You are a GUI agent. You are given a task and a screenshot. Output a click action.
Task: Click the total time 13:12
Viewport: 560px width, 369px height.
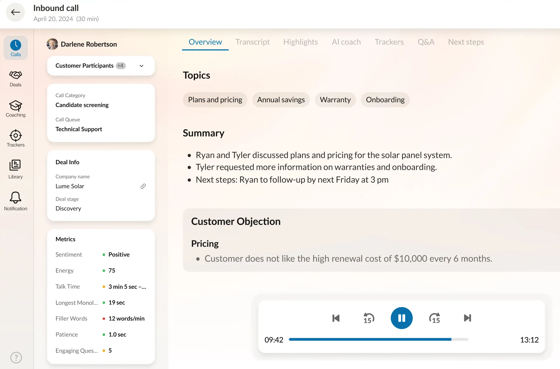pos(529,340)
